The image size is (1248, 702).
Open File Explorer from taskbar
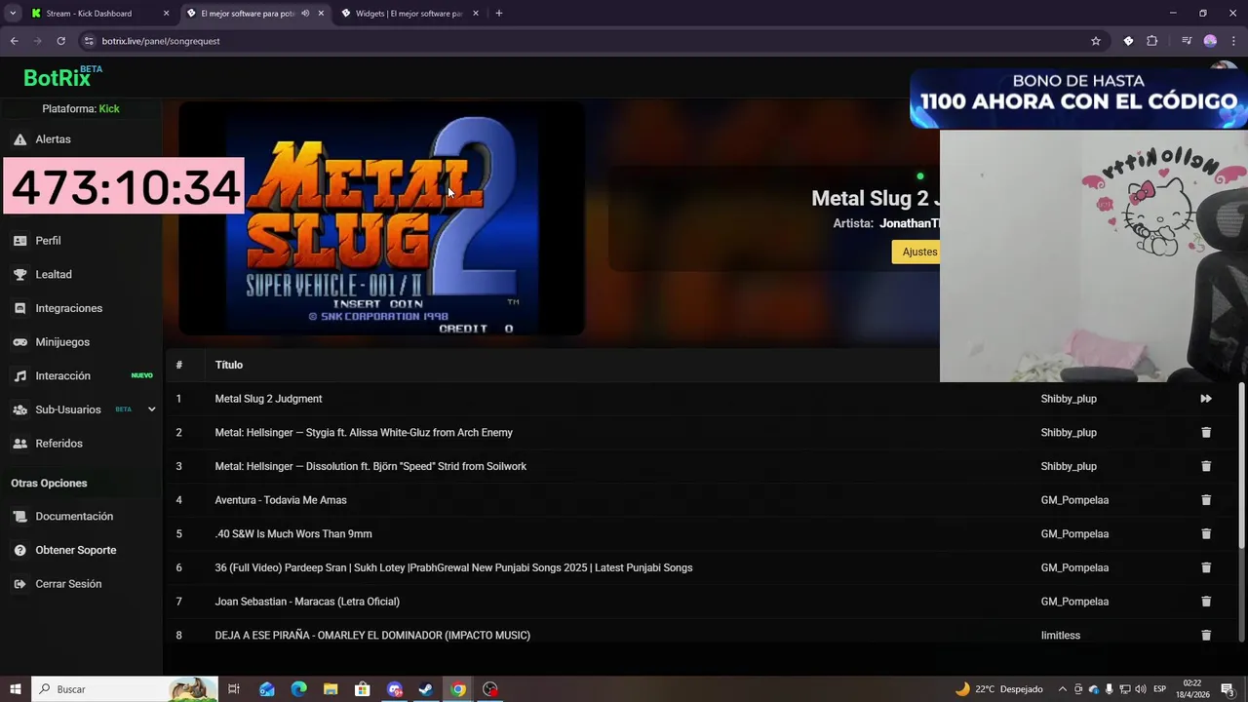click(331, 689)
